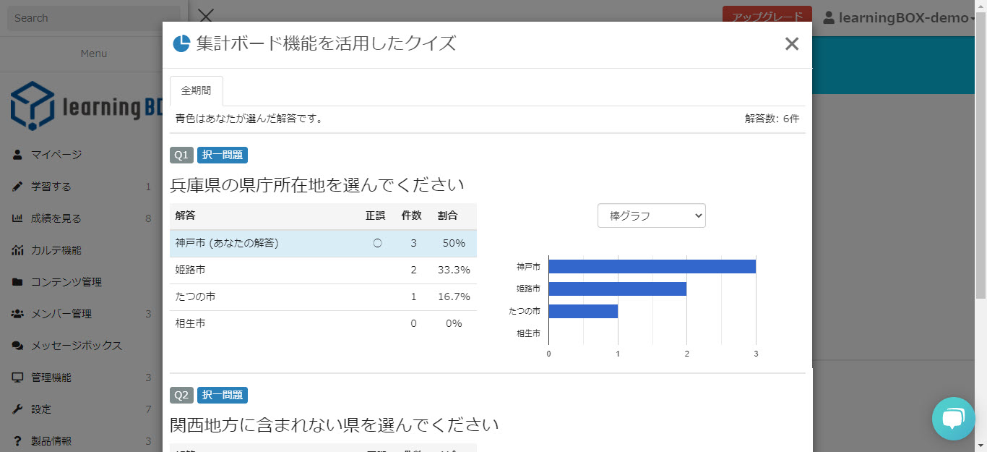
Task: Click the 神戸市 bar in the chart
Action: tap(652, 266)
